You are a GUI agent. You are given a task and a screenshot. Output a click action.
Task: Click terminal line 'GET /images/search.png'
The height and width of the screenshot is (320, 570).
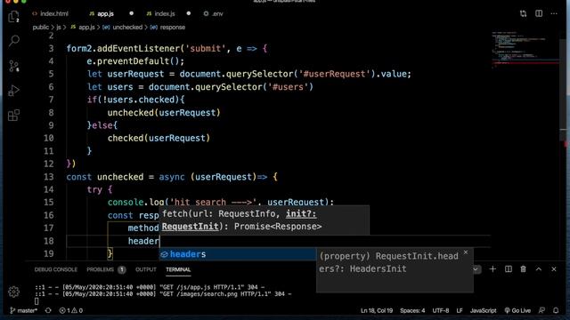tap(163, 294)
